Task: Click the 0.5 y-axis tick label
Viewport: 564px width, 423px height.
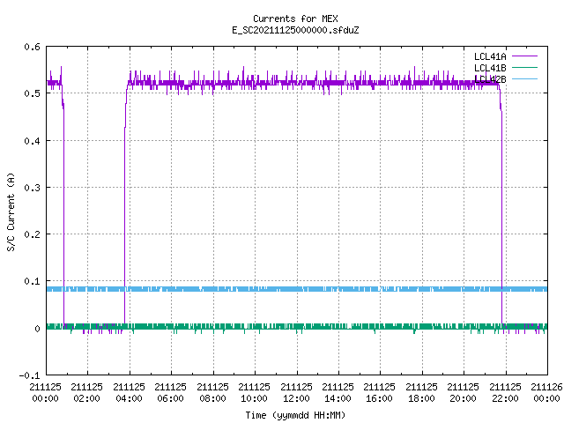Action: pos(32,93)
